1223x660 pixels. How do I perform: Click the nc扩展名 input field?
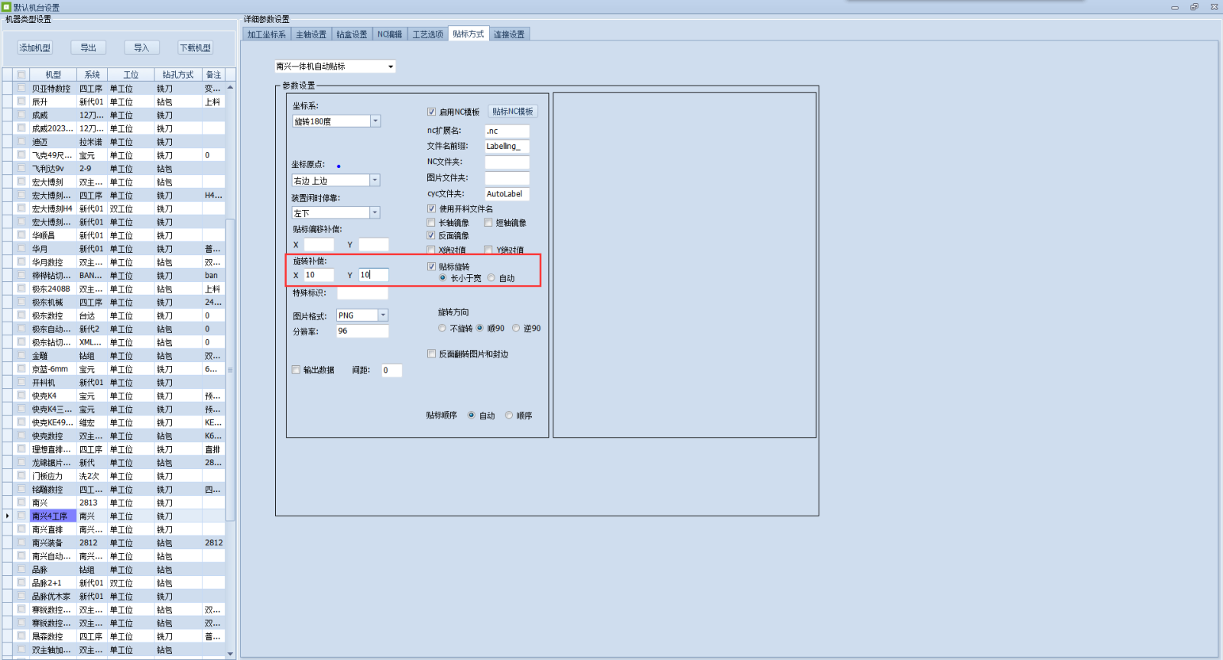point(507,131)
